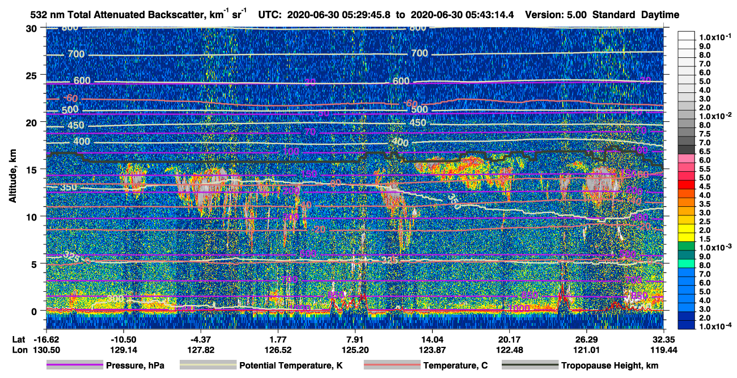Click the dark tropopause height line in the plot

pos(227,163)
